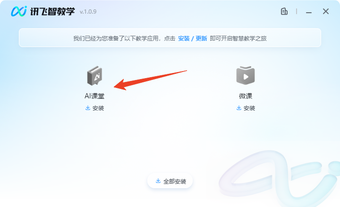
Task: Click the download arrow beside 微课 安装
Action: click(239, 108)
